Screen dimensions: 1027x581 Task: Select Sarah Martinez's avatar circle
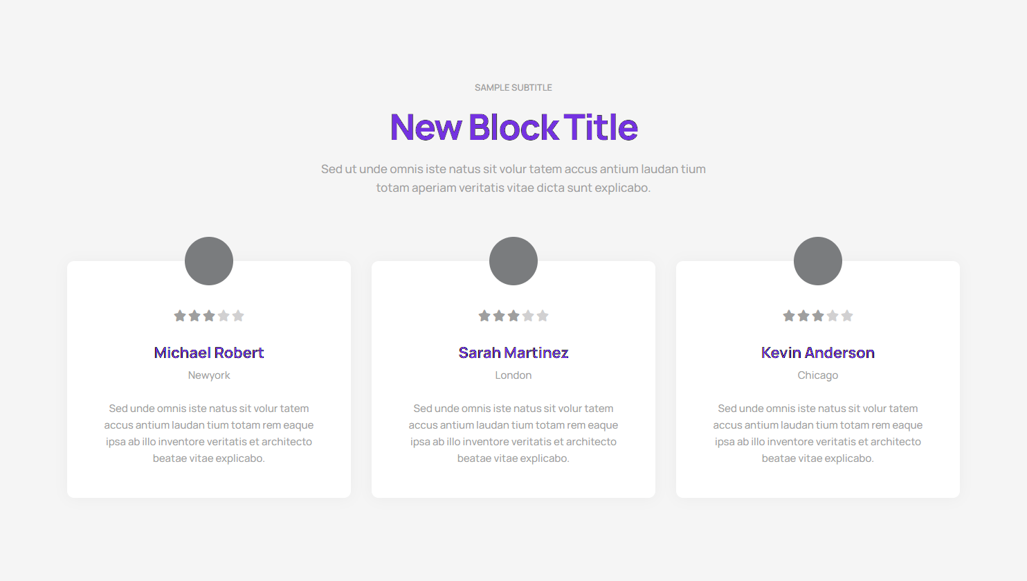pos(513,261)
